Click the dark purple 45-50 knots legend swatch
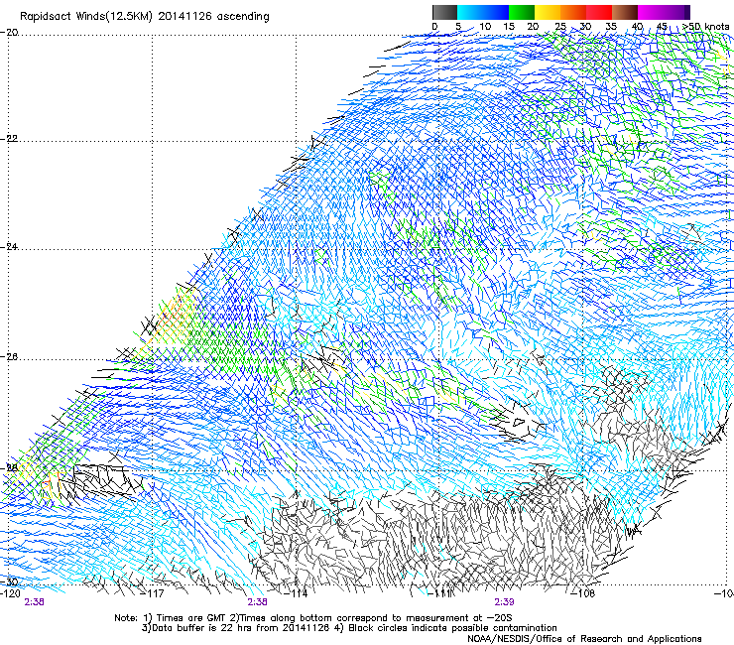Viewport: 734px width, 645px height. click(676, 12)
